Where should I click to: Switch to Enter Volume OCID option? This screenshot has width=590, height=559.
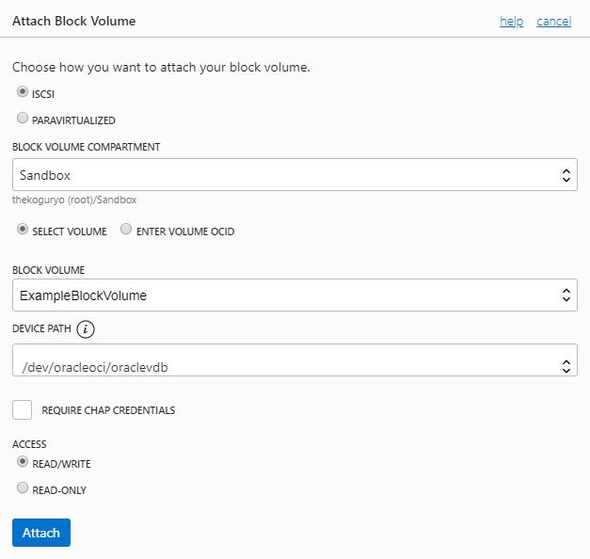(x=126, y=230)
